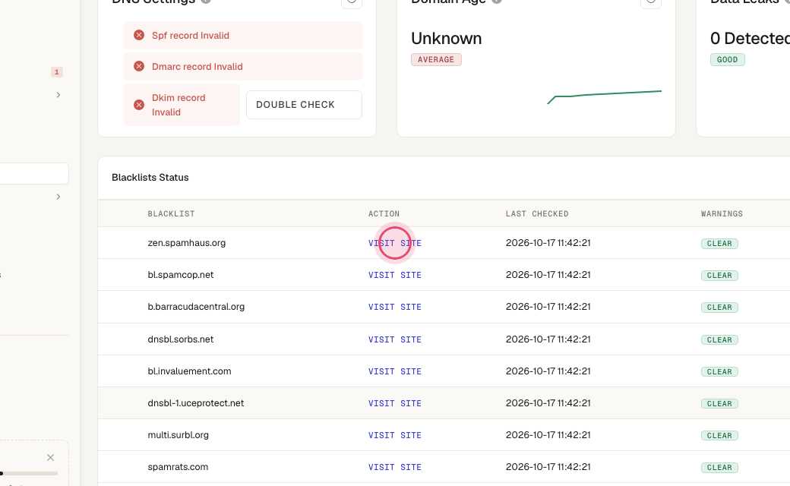Click the CLEAR badge for bl.invaluement.com

coord(719,371)
